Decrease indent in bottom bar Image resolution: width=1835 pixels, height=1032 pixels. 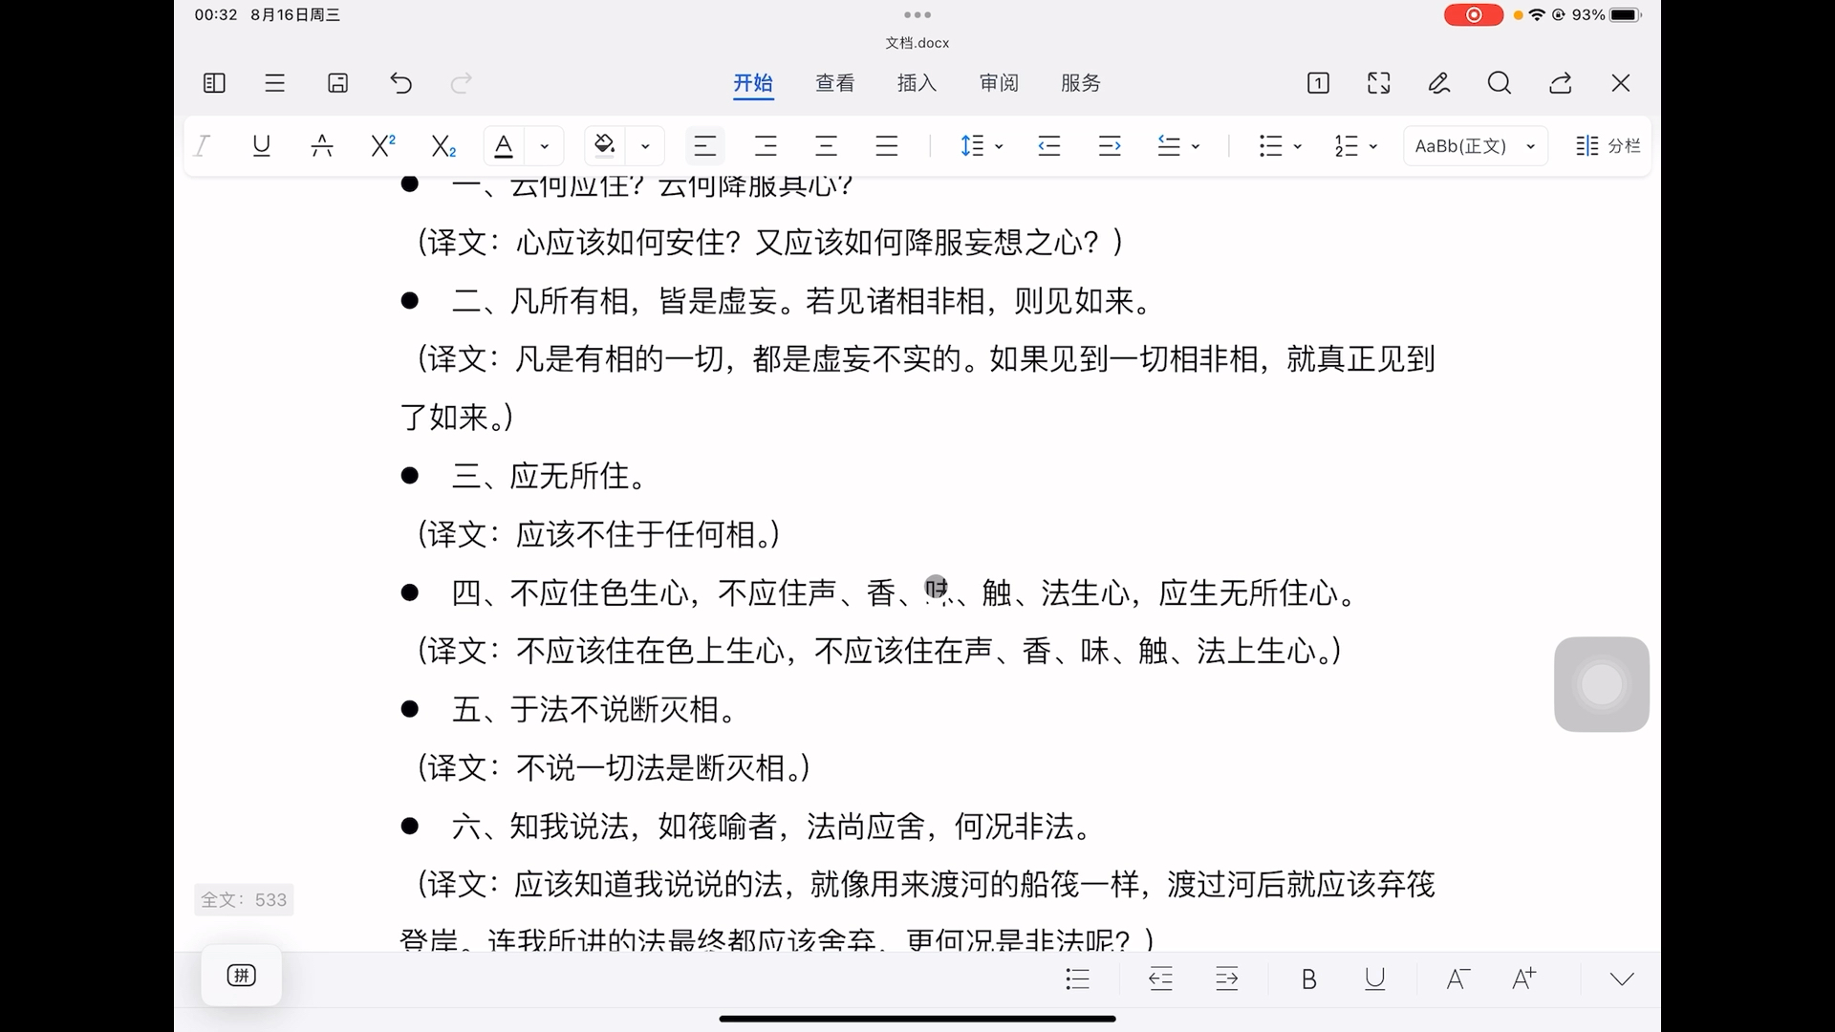pos(1161,978)
